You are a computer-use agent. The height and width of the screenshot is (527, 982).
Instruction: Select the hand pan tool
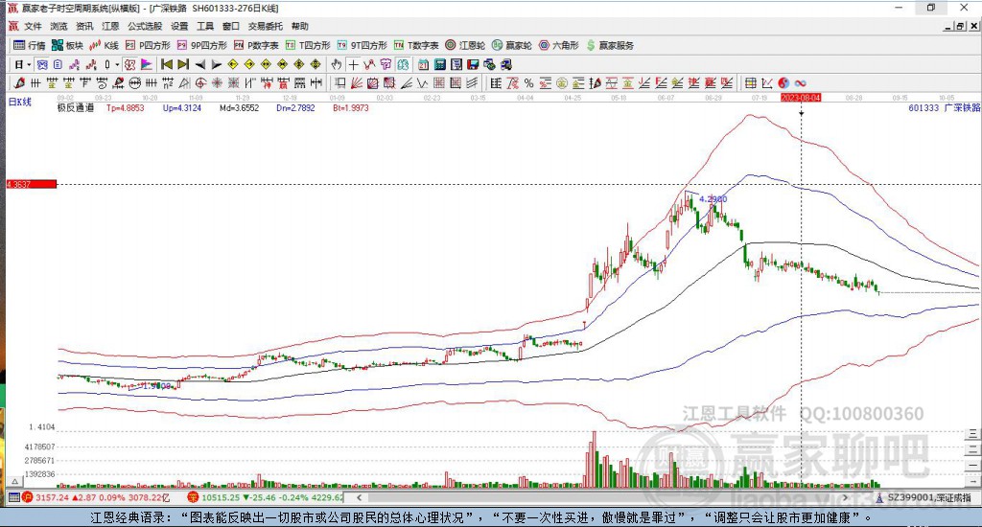337,64
